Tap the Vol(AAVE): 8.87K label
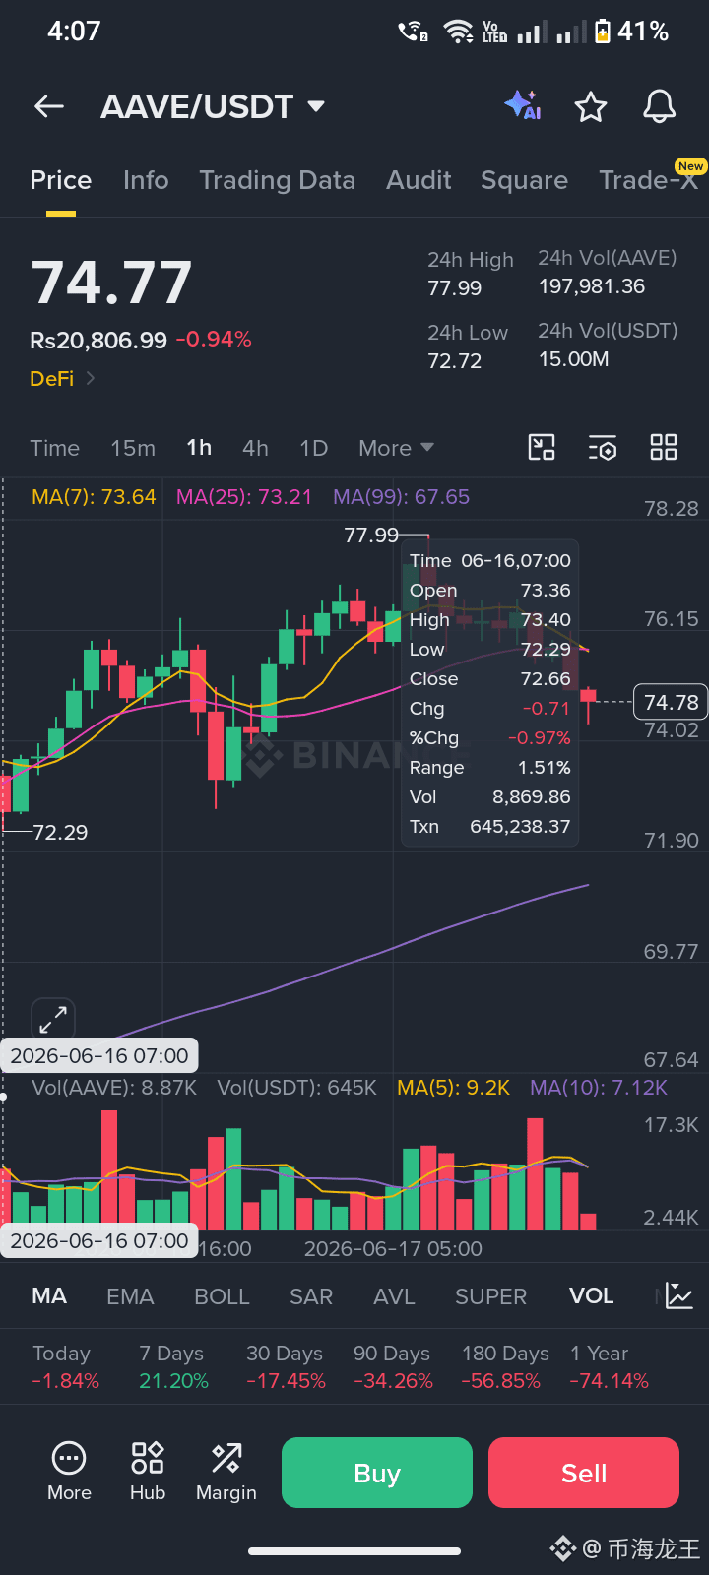 (x=114, y=1088)
